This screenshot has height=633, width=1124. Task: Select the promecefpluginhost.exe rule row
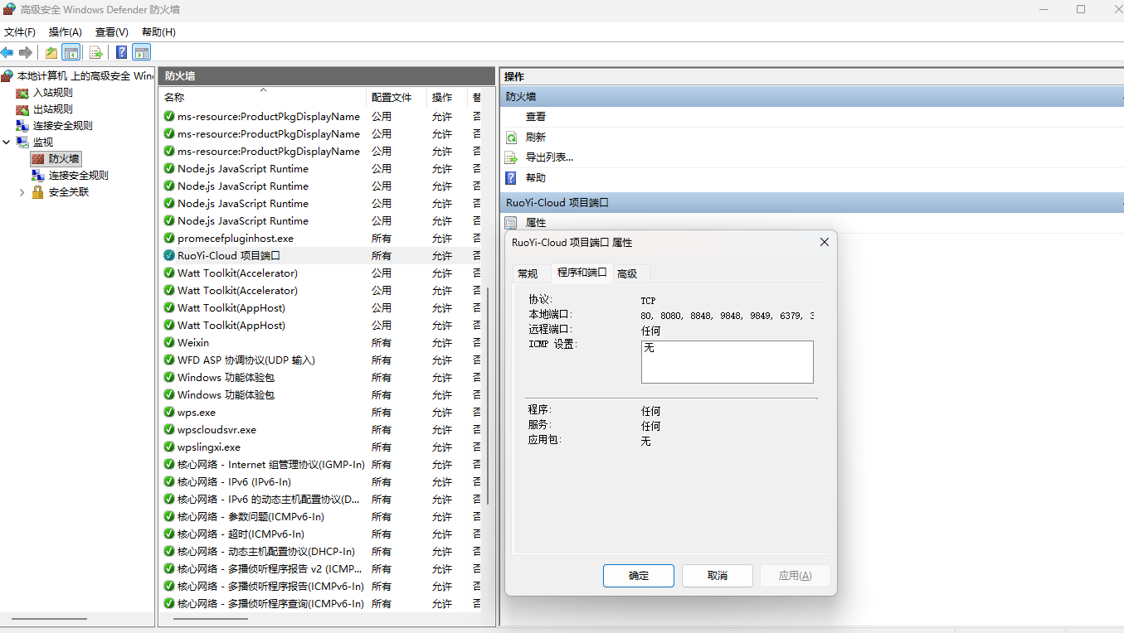click(322, 239)
